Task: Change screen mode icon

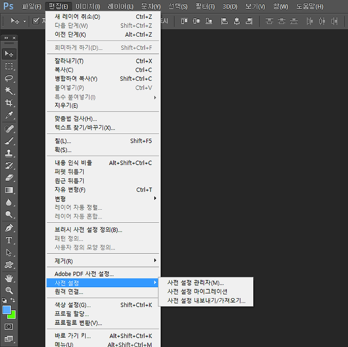Action: (9, 339)
